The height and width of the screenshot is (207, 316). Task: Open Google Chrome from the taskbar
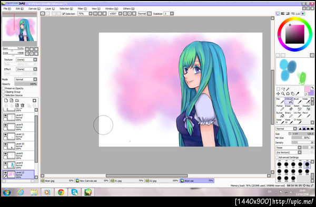pos(61,192)
